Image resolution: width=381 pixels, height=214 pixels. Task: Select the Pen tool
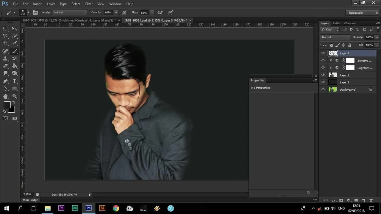point(5,81)
